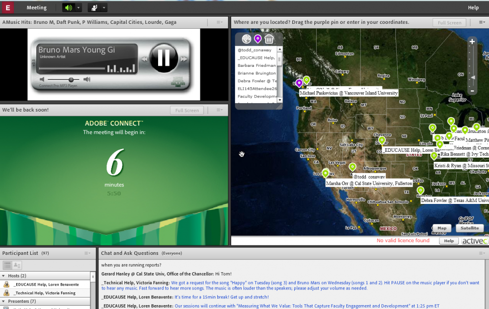This screenshot has height=309, width=489.
Task: Make the map pod Full Screen
Action: coord(449,22)
